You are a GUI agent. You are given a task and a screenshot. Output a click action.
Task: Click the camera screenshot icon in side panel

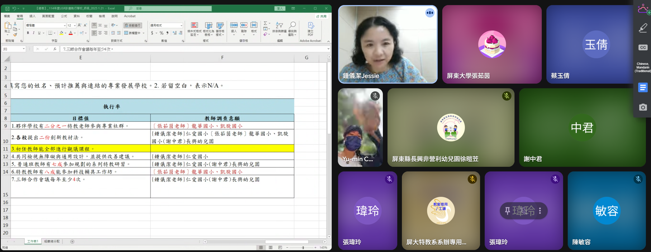643,107
